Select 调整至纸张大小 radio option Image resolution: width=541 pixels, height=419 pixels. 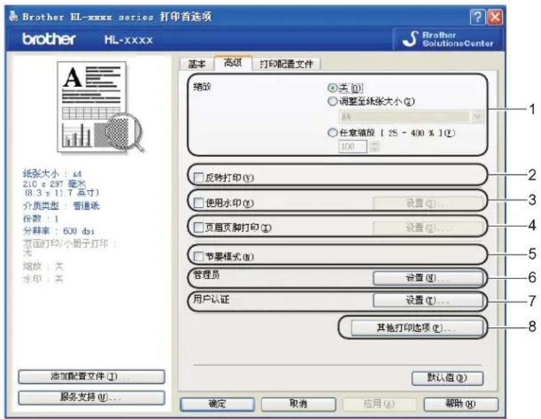(x=333, y=101)
